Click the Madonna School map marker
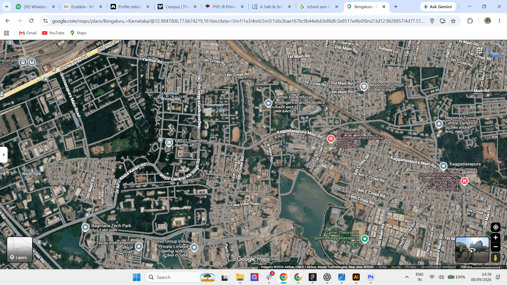507x285 pixels. pos(364,86)
